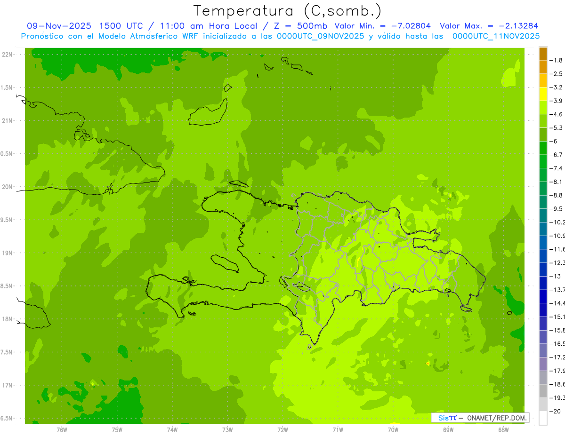
Task: Click the title "Temperatura (C,somb.)"
Action: coord(288,11)
